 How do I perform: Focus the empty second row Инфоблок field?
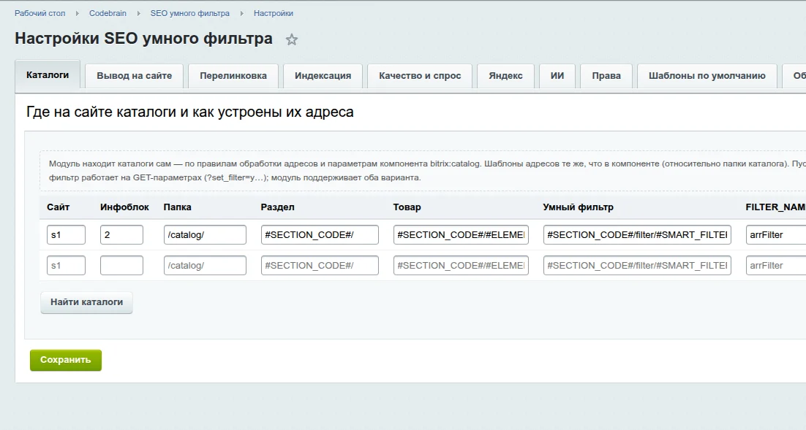(x=121, y=265)
